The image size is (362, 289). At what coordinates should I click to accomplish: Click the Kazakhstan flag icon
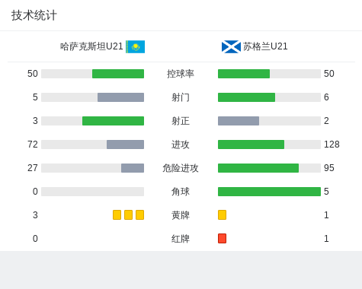(x=136, y=46)
